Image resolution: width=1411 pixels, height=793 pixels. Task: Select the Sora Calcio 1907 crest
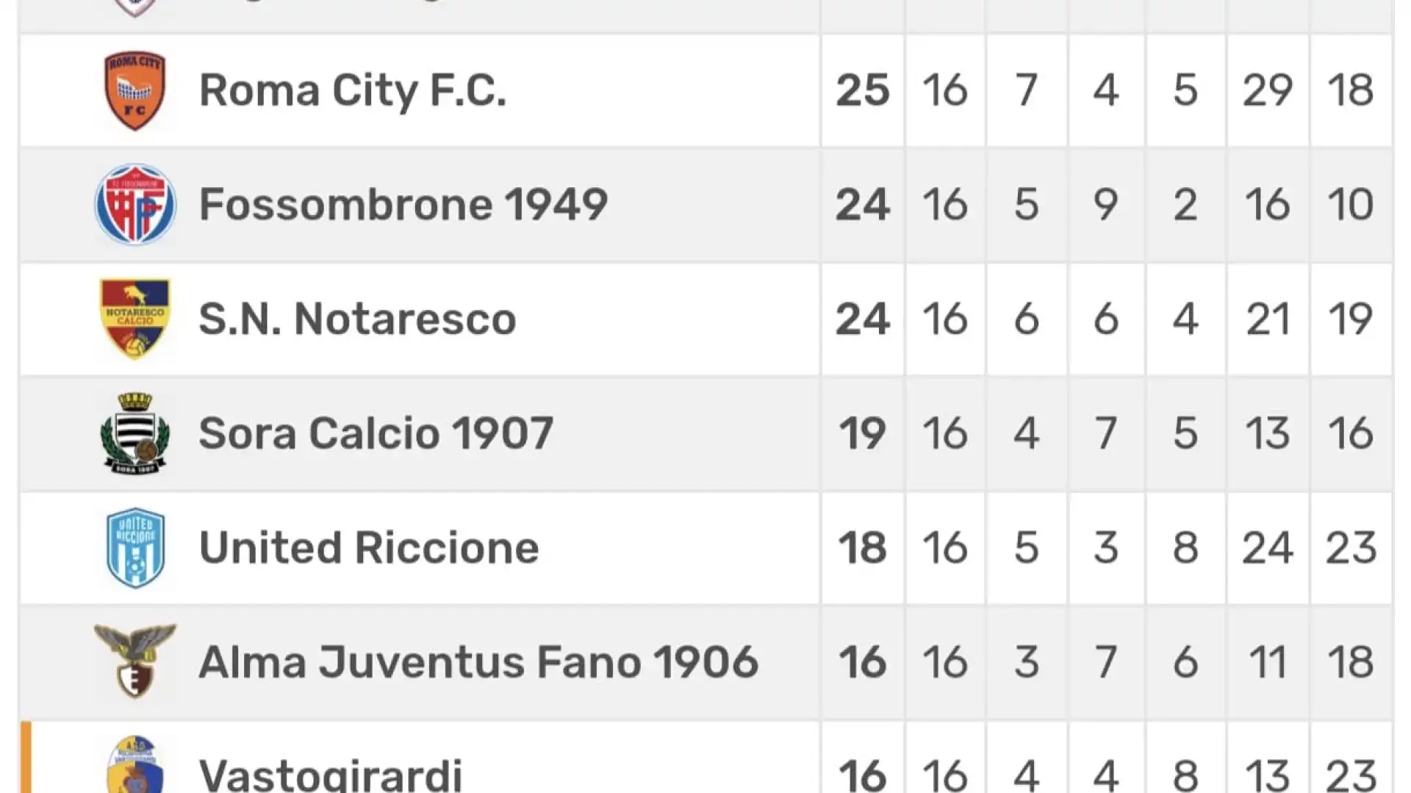pyautogui.click(x=135, y=433)
